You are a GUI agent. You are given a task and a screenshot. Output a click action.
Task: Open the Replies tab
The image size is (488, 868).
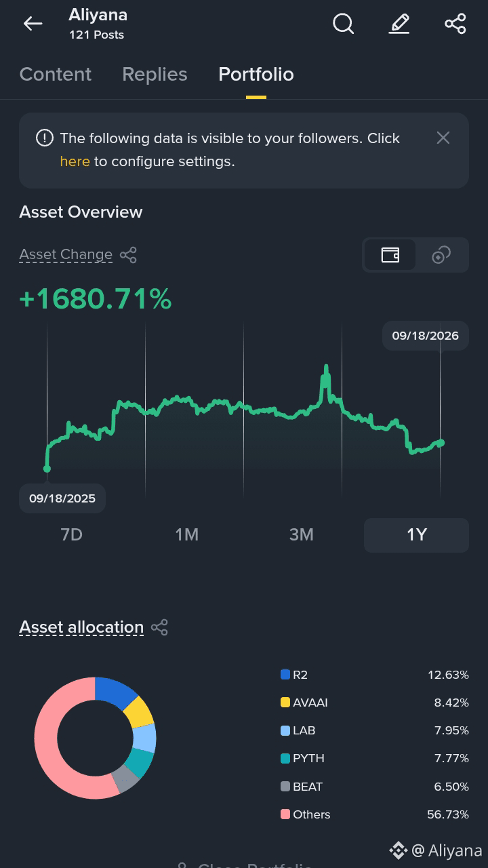coord(155,74)
